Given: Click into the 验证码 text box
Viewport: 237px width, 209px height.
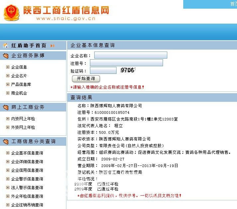Looking at the screenshot, I should click(x=103, y=71).
